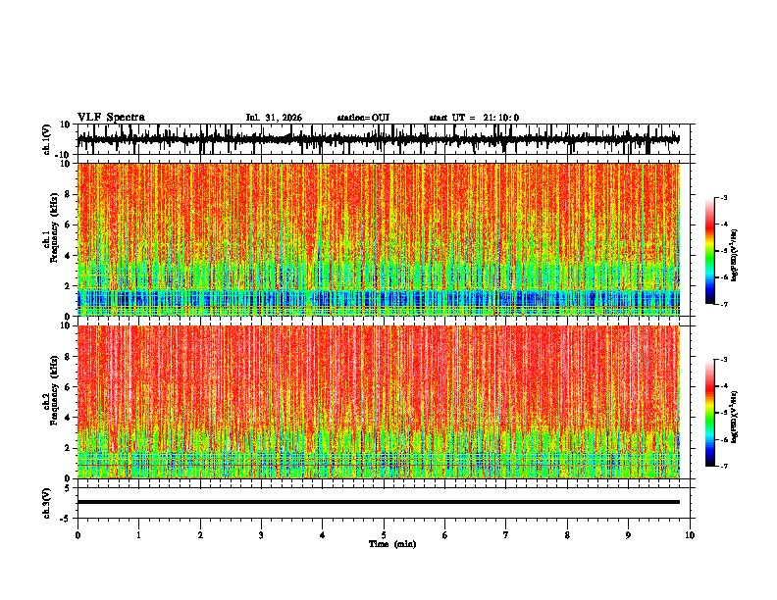
Task: Click the ch.1 color scale bar
Action: point(710,251)
